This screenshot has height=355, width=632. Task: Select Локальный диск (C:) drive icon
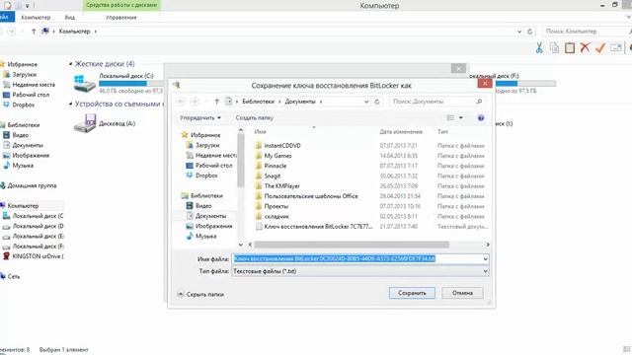(x=85, y=83)
